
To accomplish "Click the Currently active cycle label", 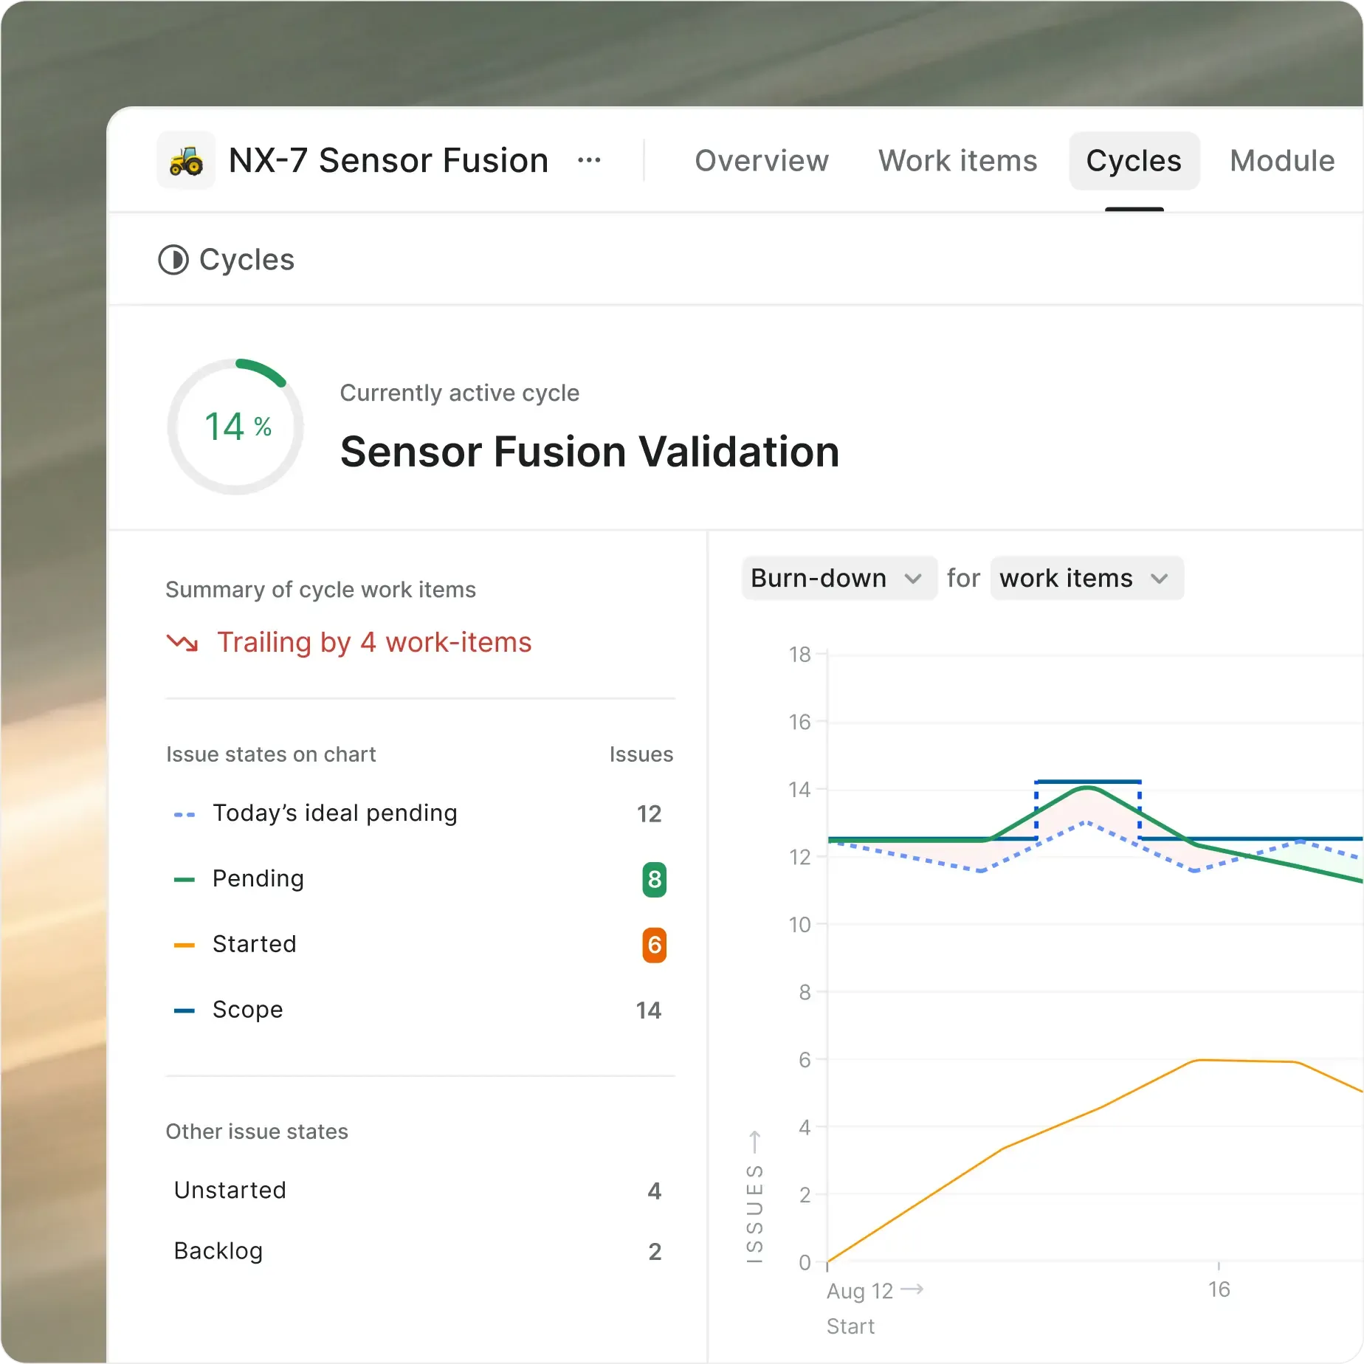I will pos(460,393).
